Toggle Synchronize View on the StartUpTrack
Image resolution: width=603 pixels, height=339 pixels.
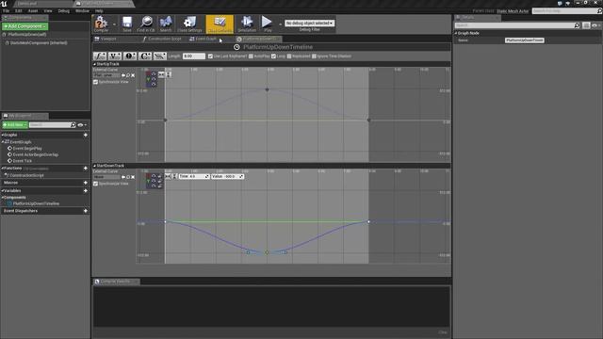[95, 82]
